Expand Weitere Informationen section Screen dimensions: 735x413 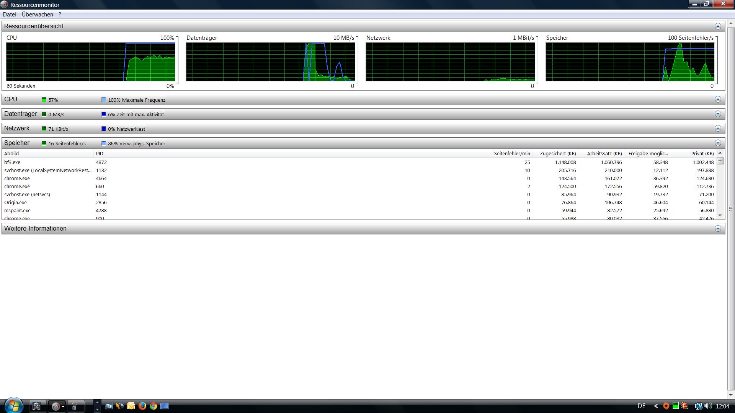coord(718,229)
